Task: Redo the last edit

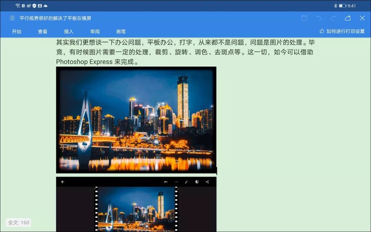Action: [333, 18]
